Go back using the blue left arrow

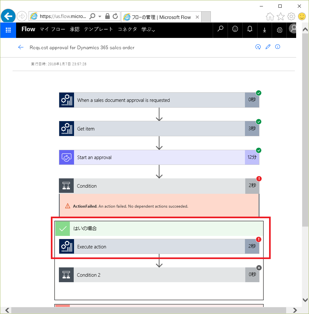(21, 47)
